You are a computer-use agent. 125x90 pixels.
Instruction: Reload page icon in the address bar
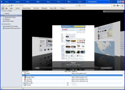[76, 5]
